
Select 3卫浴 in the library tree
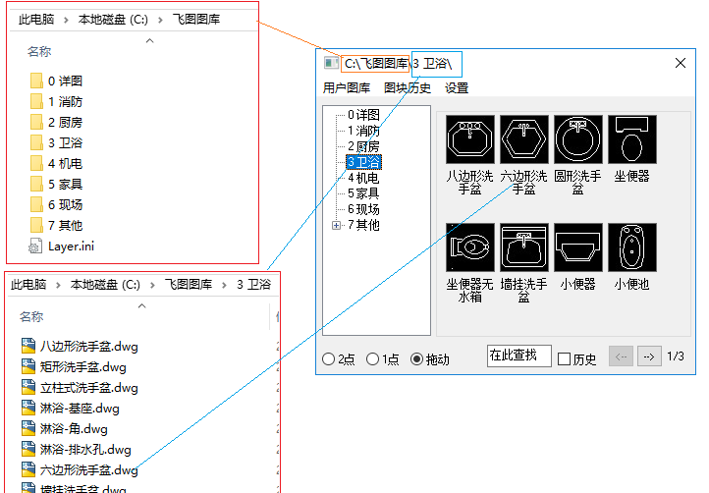363,162
